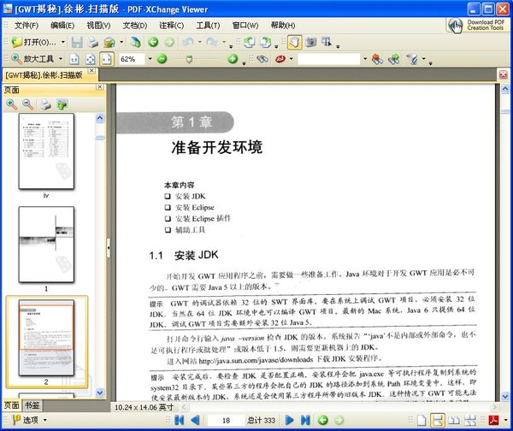Go to first page button

(180, 420)
